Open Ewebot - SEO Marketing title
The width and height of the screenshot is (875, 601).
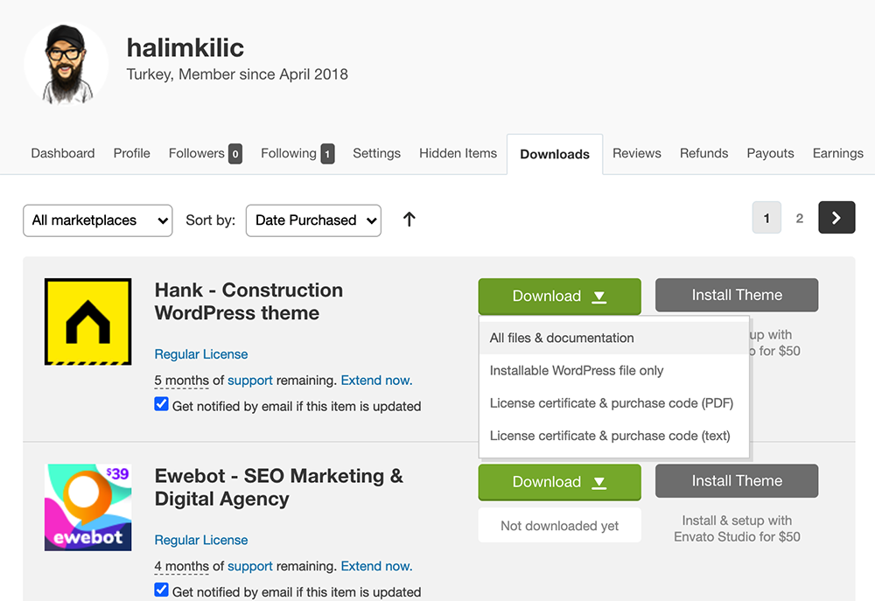click(x=278, y=487)
